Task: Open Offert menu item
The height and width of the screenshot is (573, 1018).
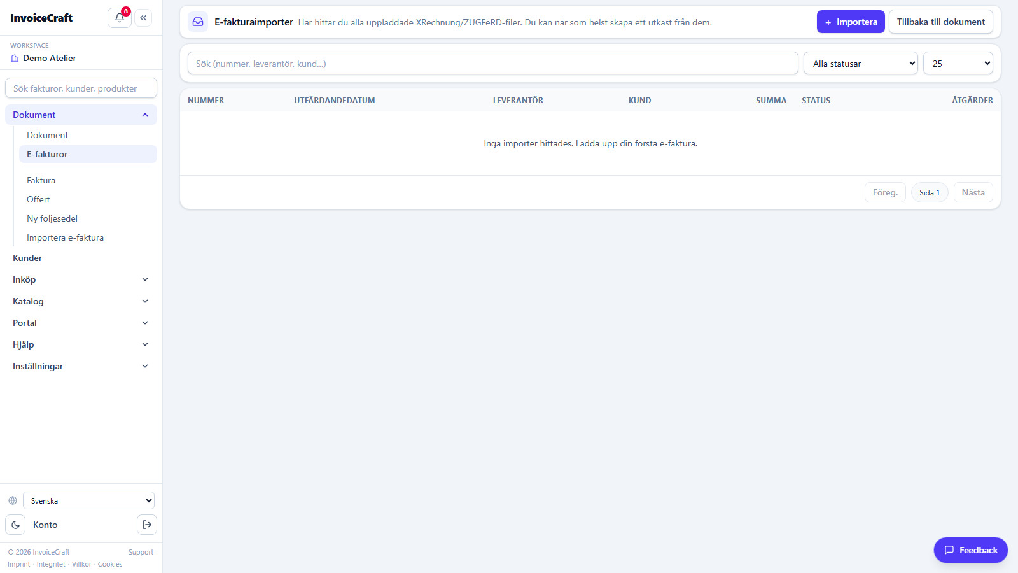Action: point(88,199)
